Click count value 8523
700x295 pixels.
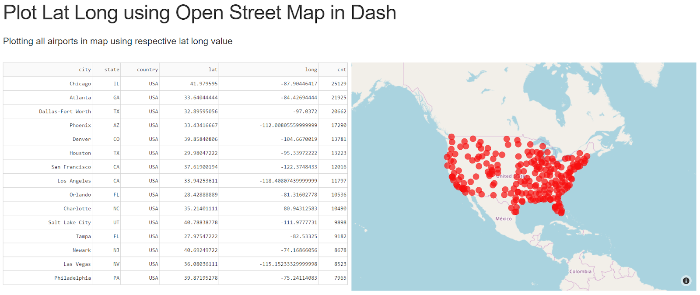333,264
